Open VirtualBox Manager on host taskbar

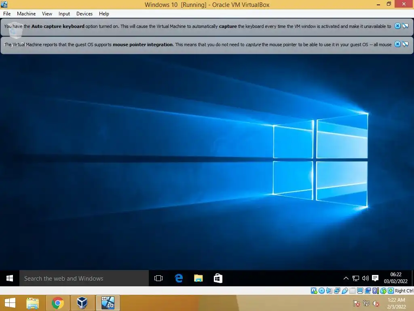pos(82,303)
